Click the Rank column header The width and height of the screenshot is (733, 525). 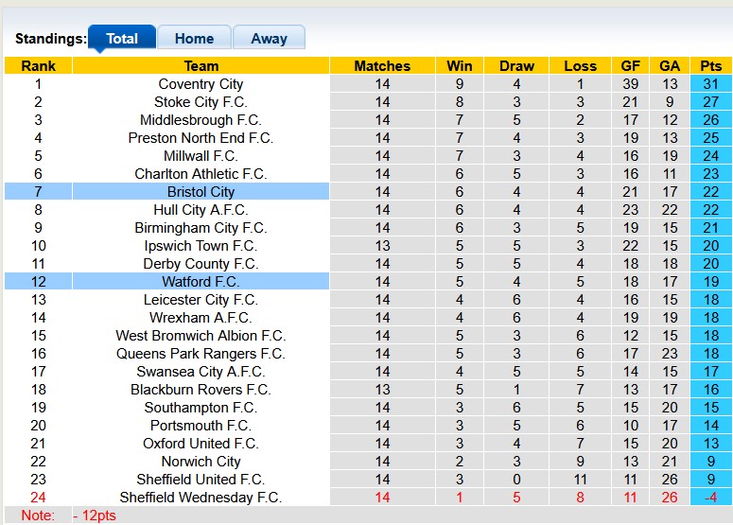click(x=38, y=66)
